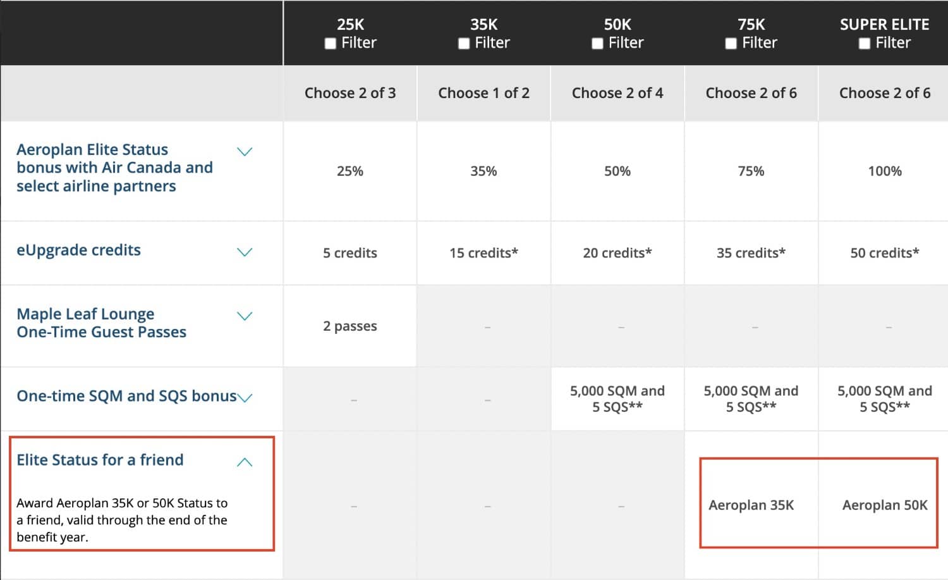Select the eUpgrade credits label
The width and height of the screenshot is (948, 580).
click(78, 250)
